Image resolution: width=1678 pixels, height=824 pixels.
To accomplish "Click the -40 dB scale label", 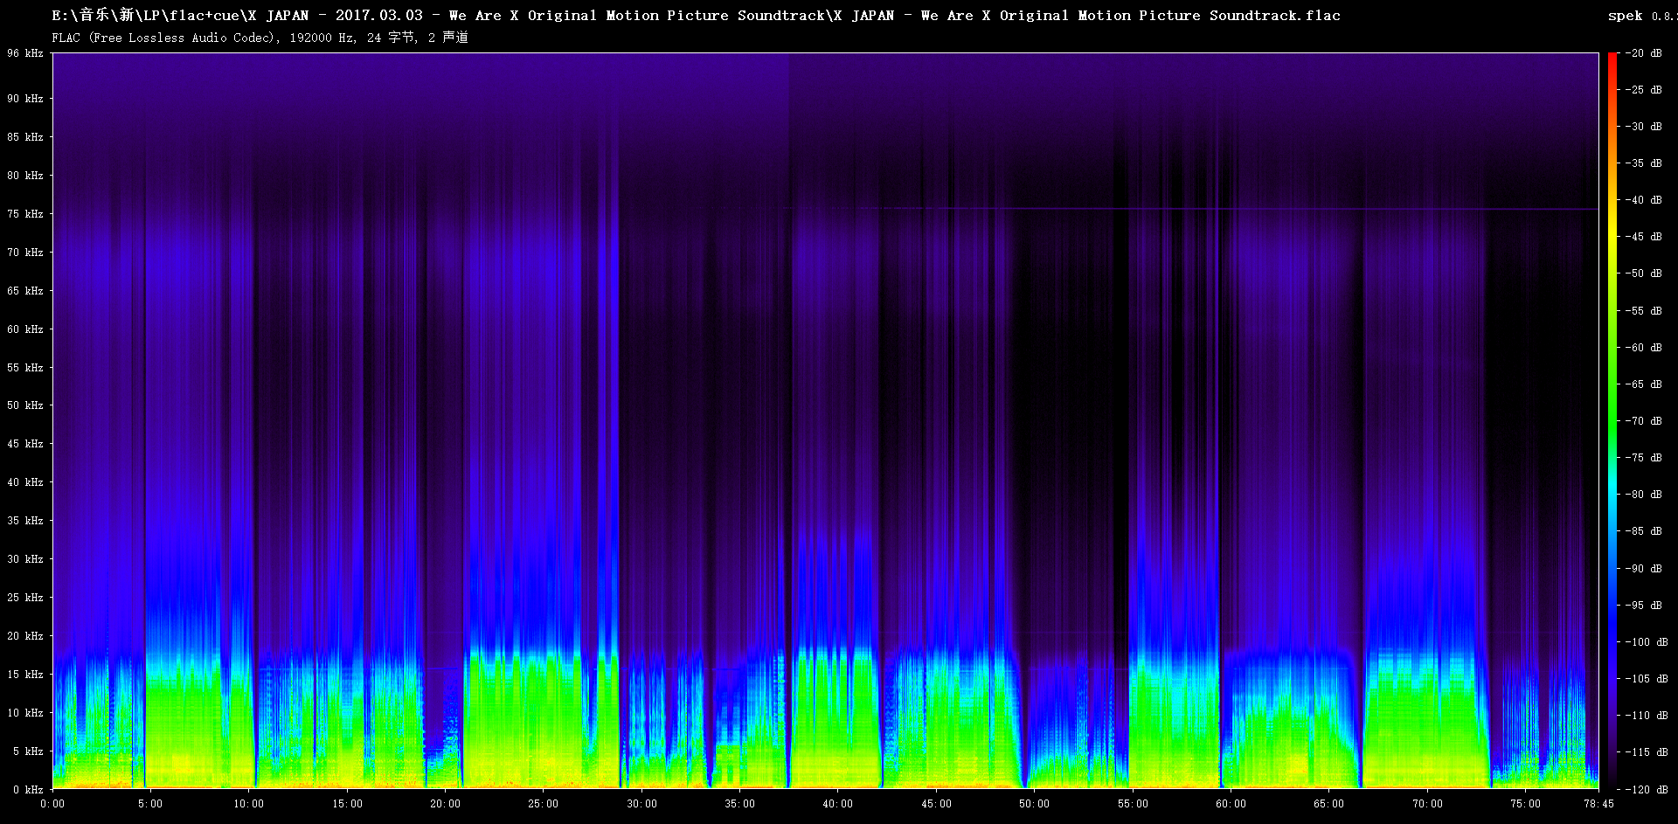I will [x=1643, y=200].
